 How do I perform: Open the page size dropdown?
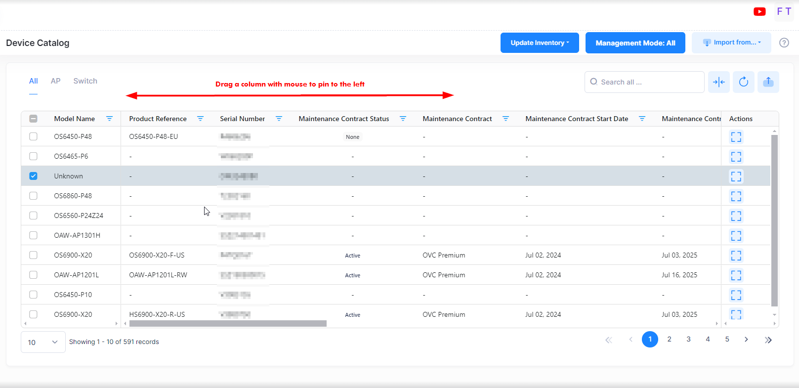point(43,342)
